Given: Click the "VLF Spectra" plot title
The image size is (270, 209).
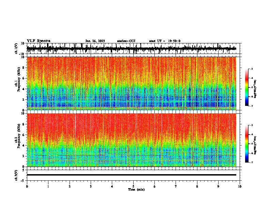Looking at the screenshot, I should [x=39, y=41].
